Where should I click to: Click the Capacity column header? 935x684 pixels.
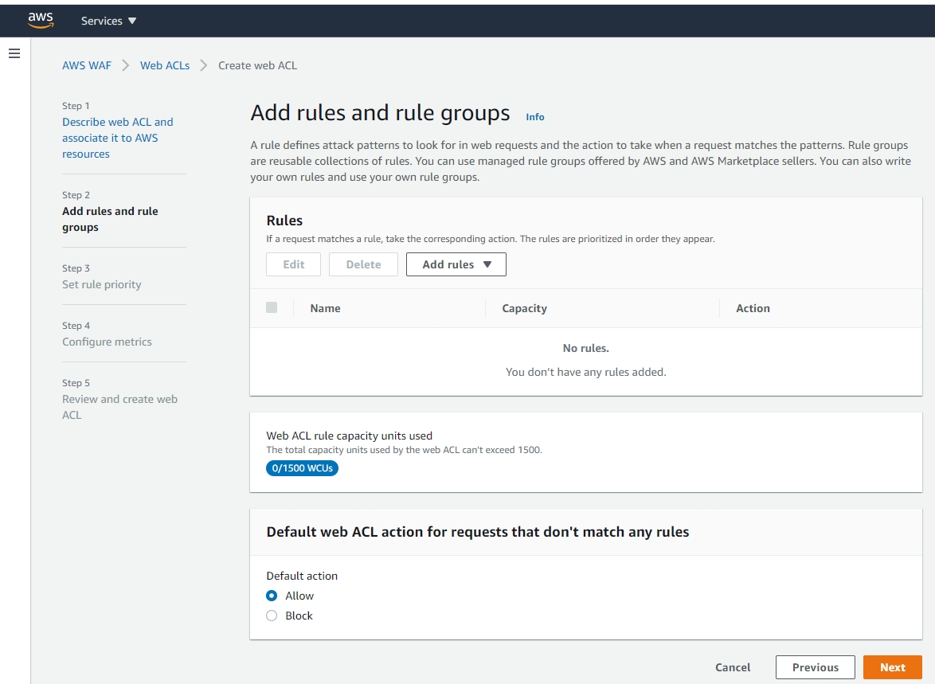pos(524,308)
